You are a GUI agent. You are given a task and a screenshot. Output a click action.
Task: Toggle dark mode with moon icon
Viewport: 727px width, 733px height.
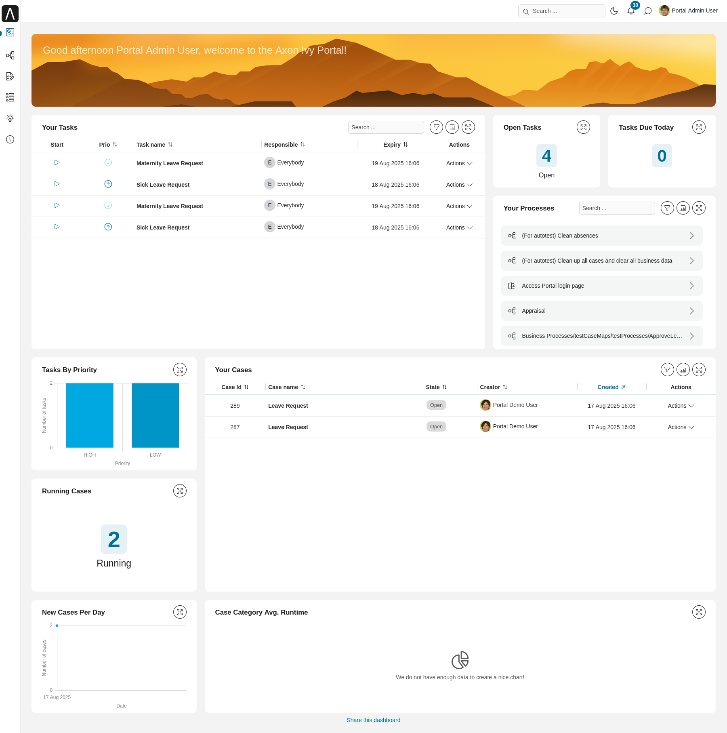click(614, 11)
